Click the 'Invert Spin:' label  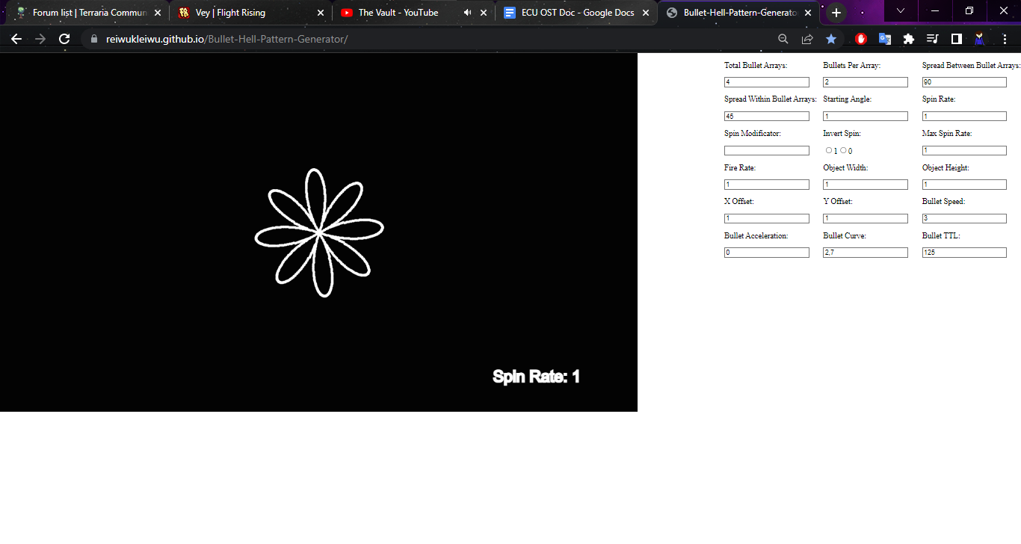click(x=842, y=133)
